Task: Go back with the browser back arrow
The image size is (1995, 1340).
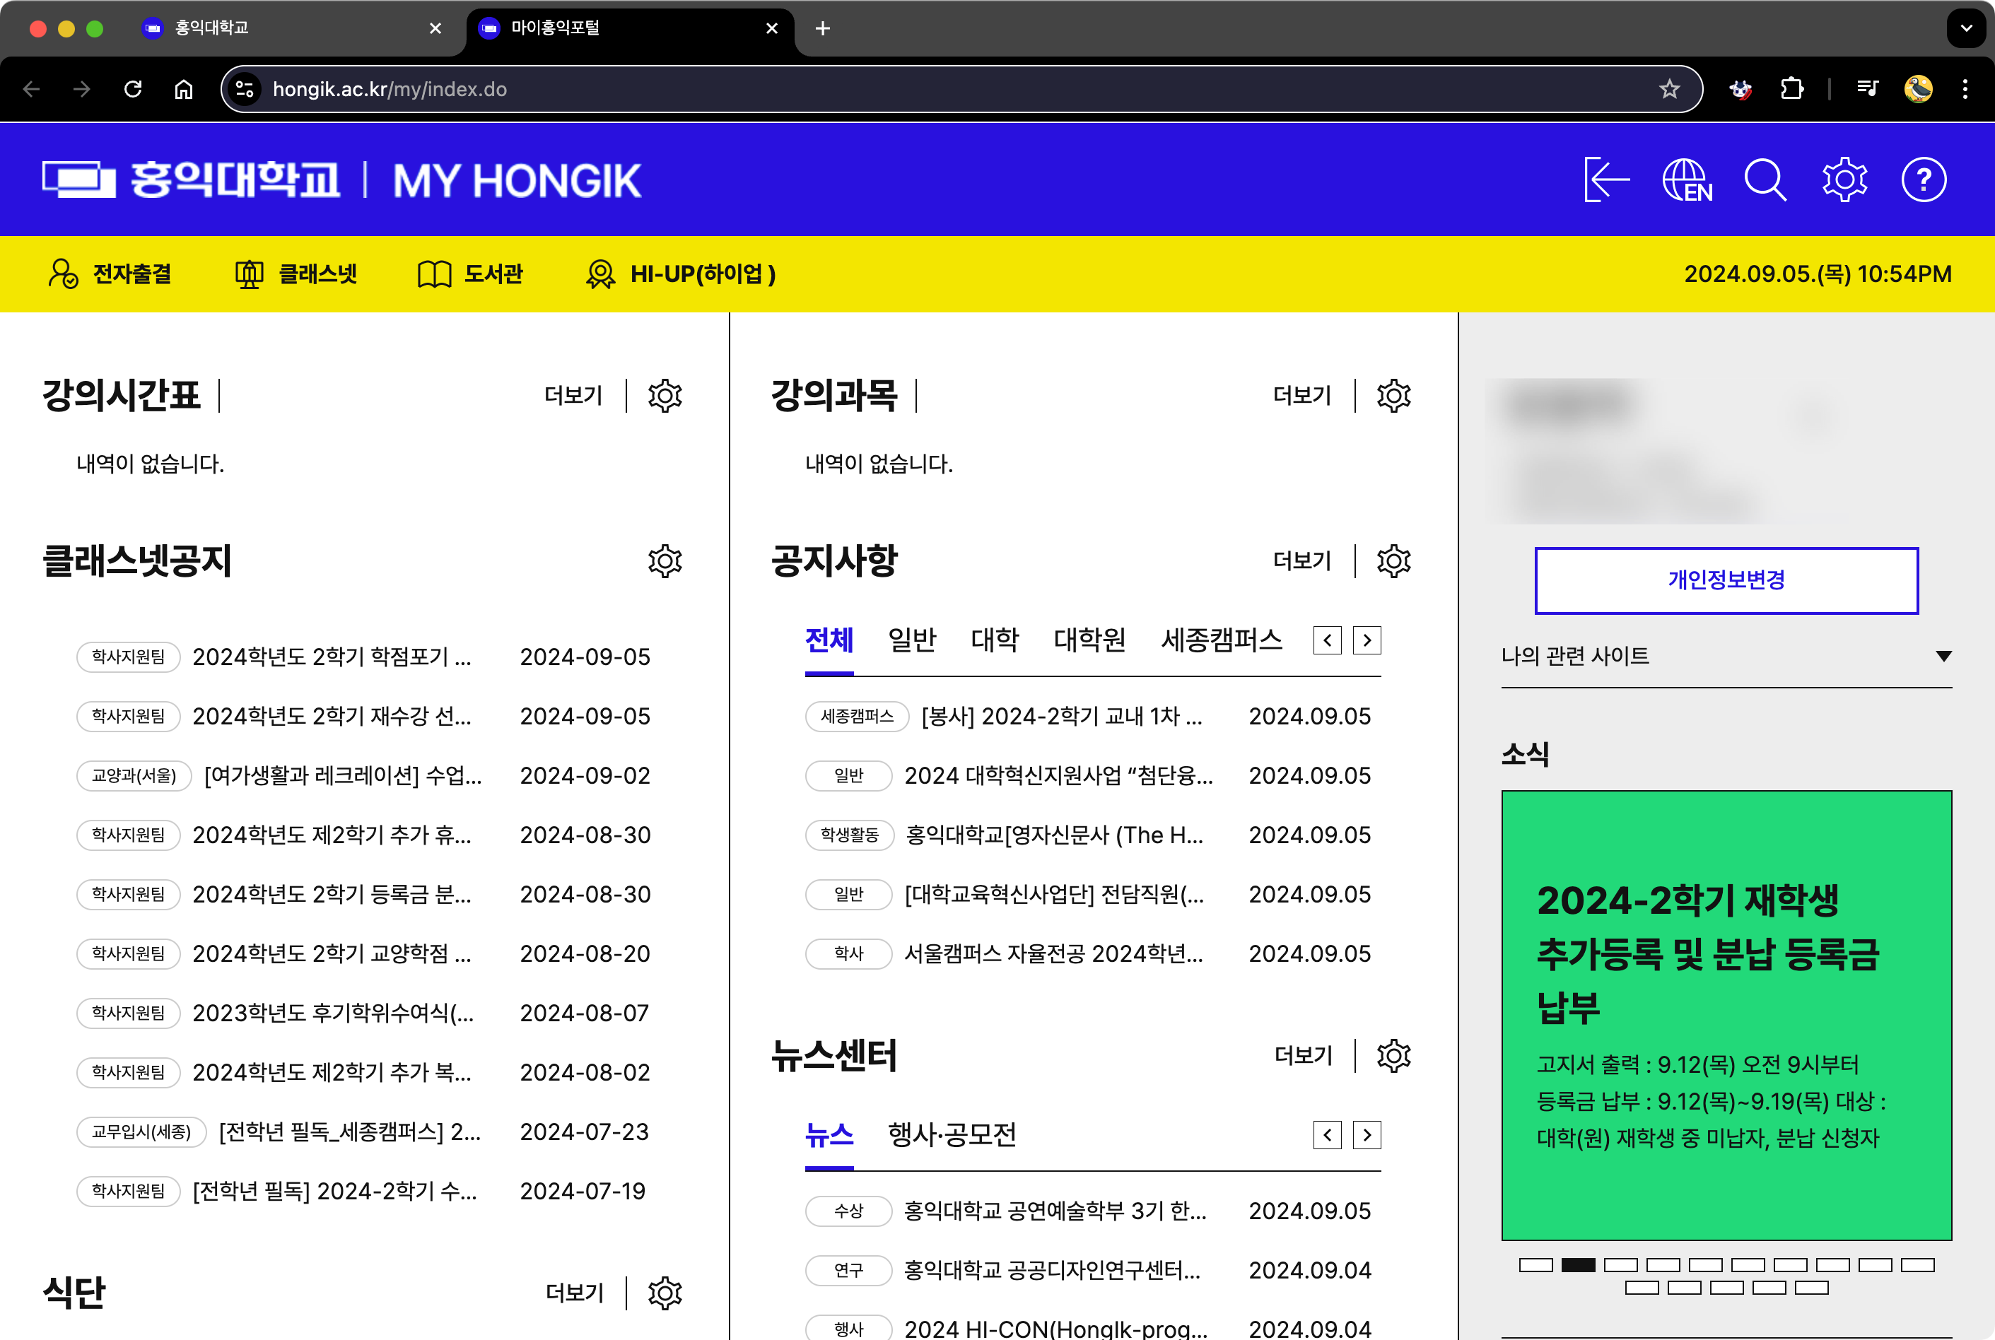Action: [x=32, y=89]
